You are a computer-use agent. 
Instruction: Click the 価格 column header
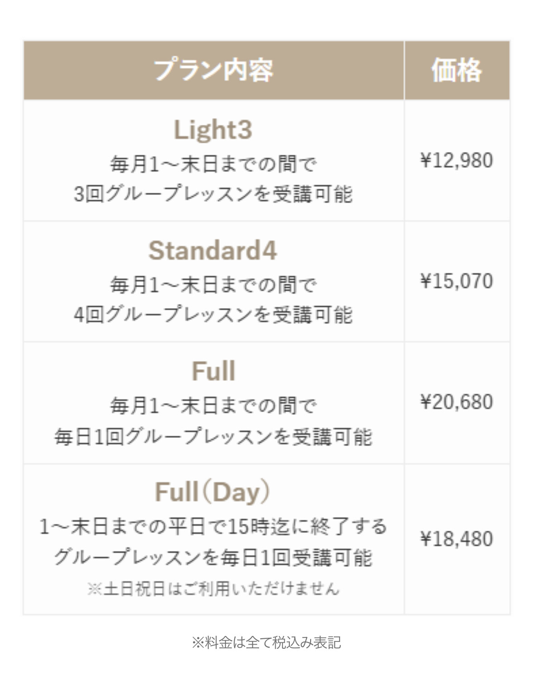point(457,71)
